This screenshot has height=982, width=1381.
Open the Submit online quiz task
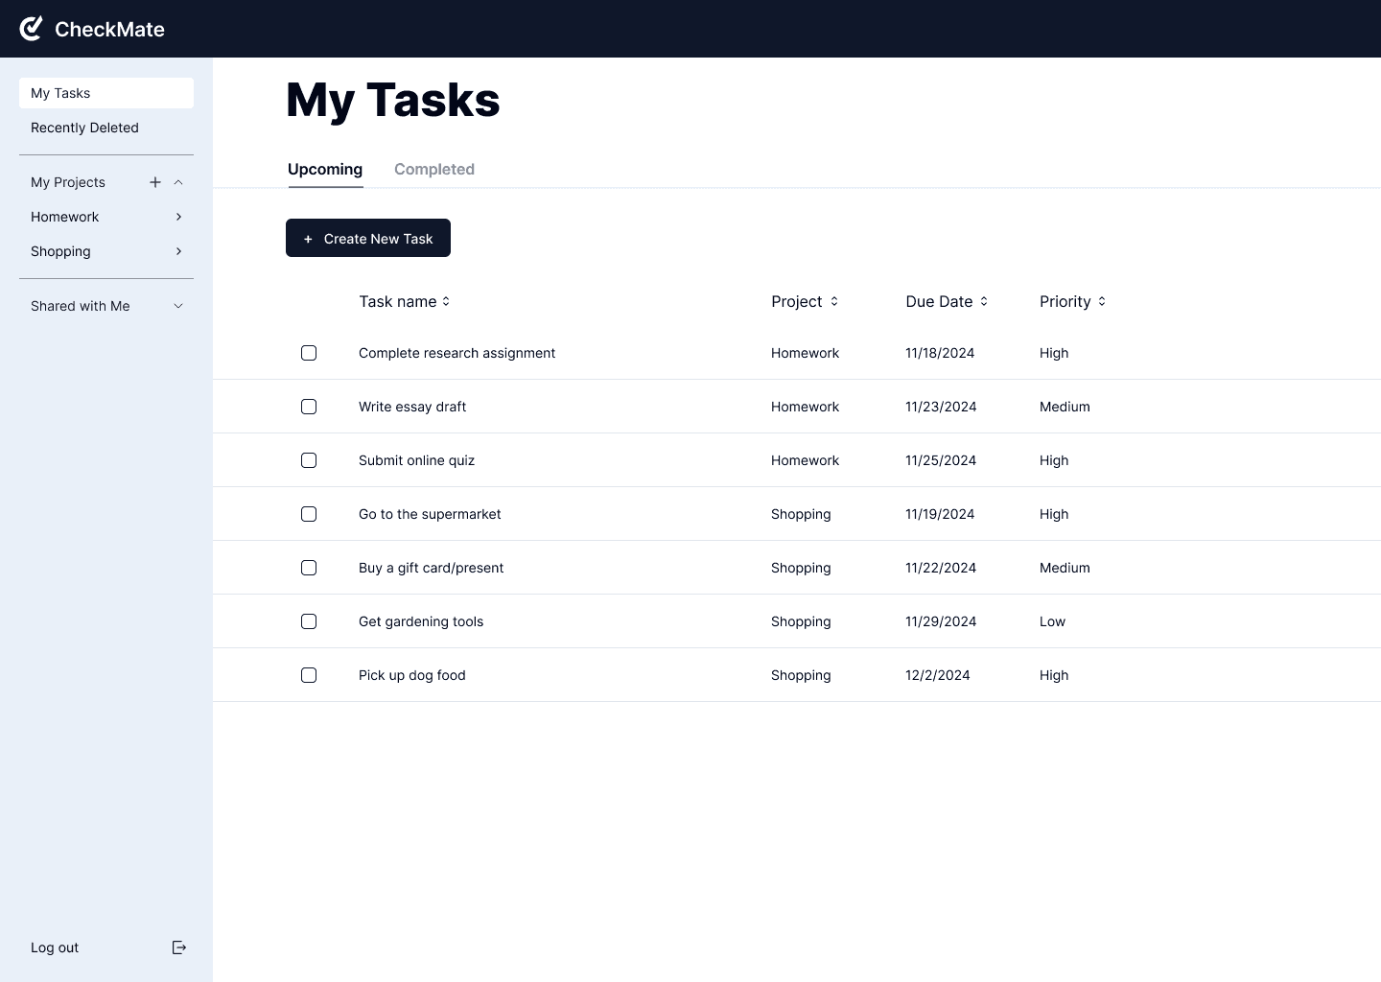coord(416,460)
